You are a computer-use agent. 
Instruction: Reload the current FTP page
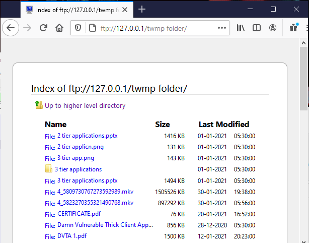pos(43,28)
